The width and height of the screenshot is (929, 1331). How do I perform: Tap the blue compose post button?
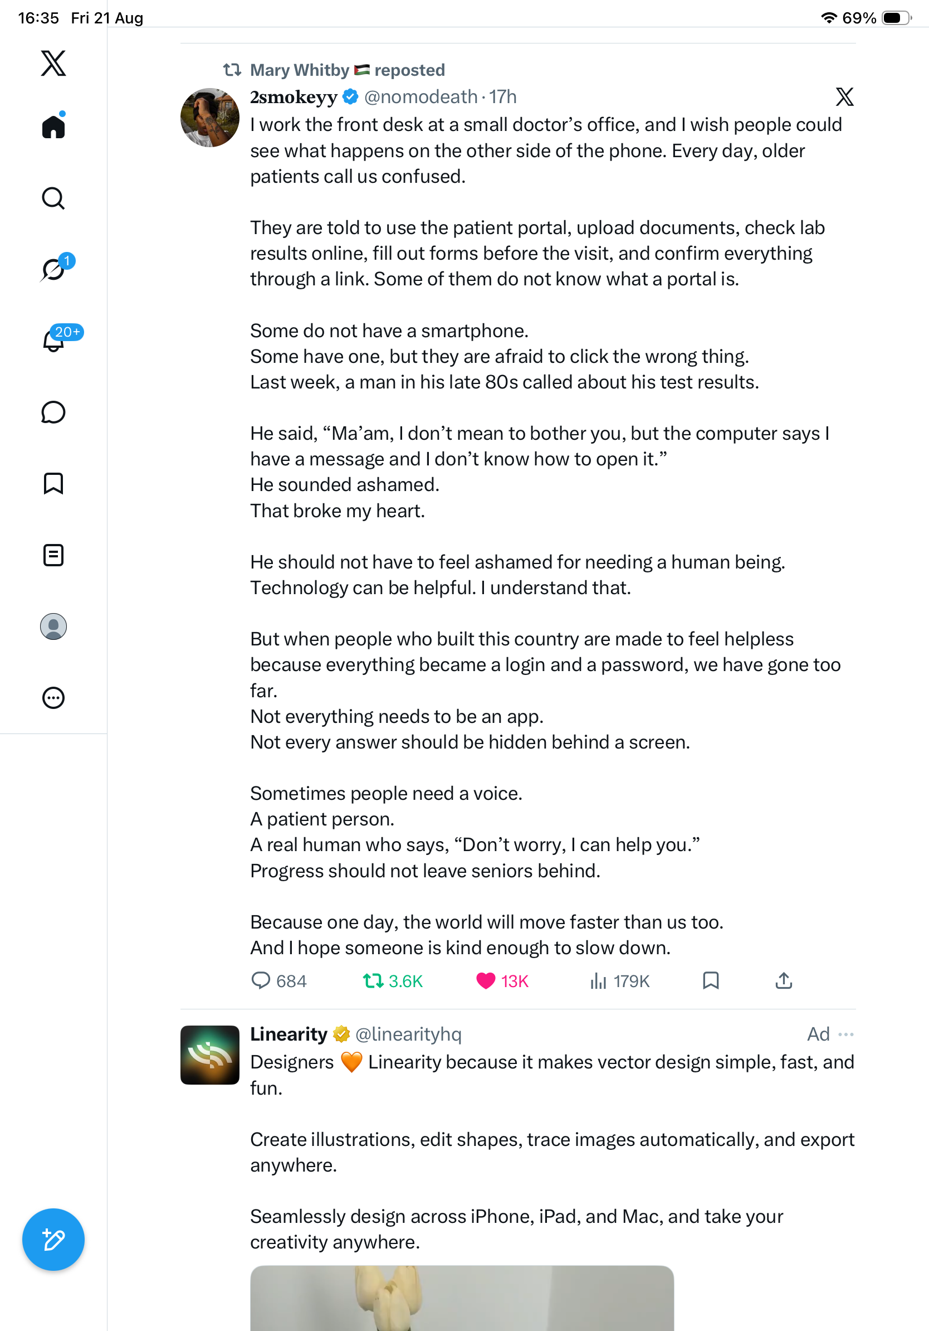click(x=53, y=1240)
